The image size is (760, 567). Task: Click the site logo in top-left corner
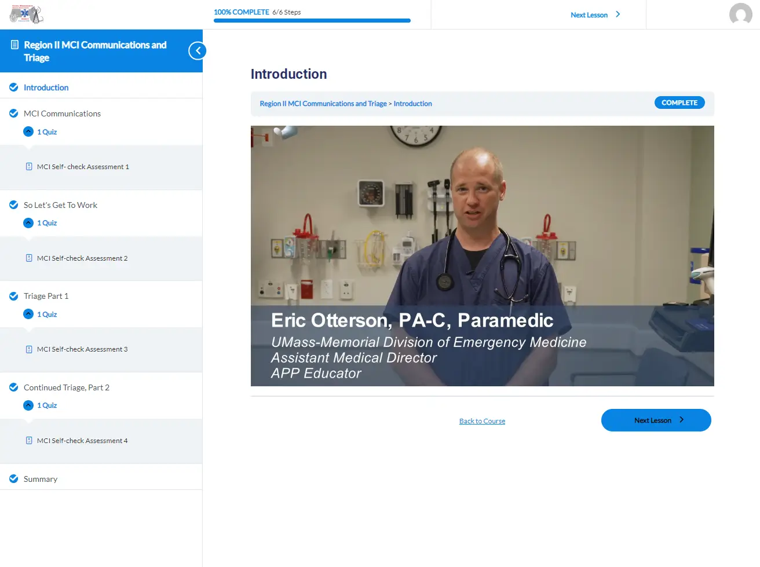[27, 14]
